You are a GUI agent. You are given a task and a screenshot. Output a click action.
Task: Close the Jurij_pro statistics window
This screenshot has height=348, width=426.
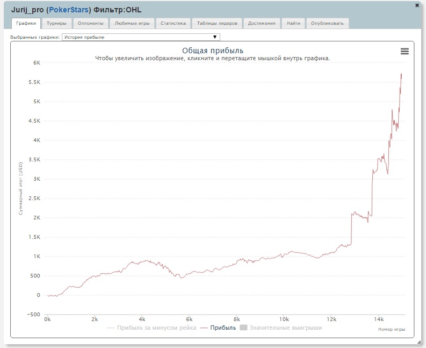click(x=417, y=5)
